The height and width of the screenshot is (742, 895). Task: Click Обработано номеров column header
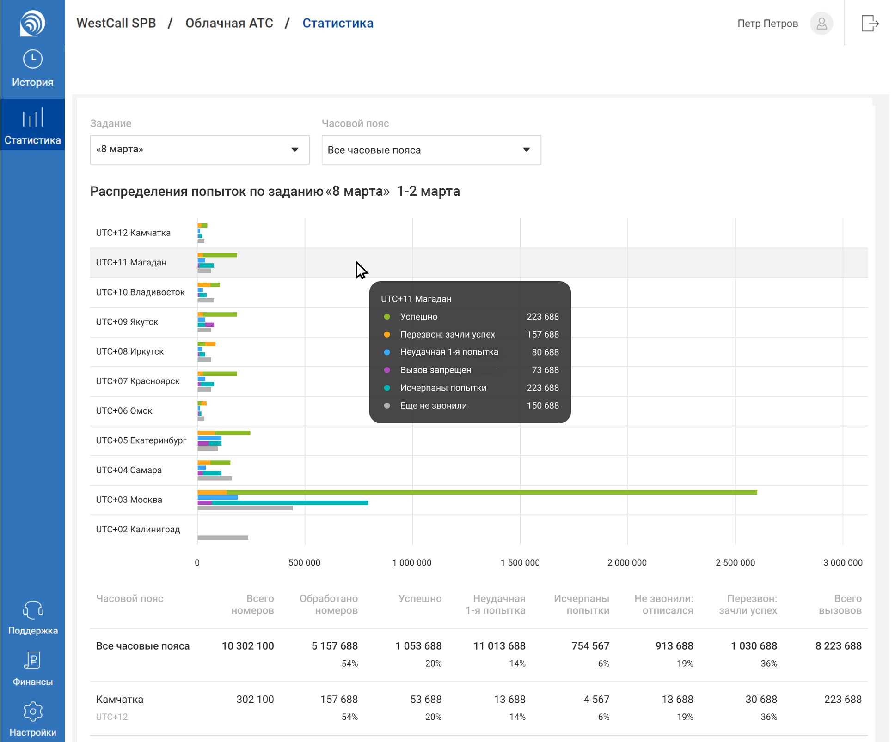328,604
